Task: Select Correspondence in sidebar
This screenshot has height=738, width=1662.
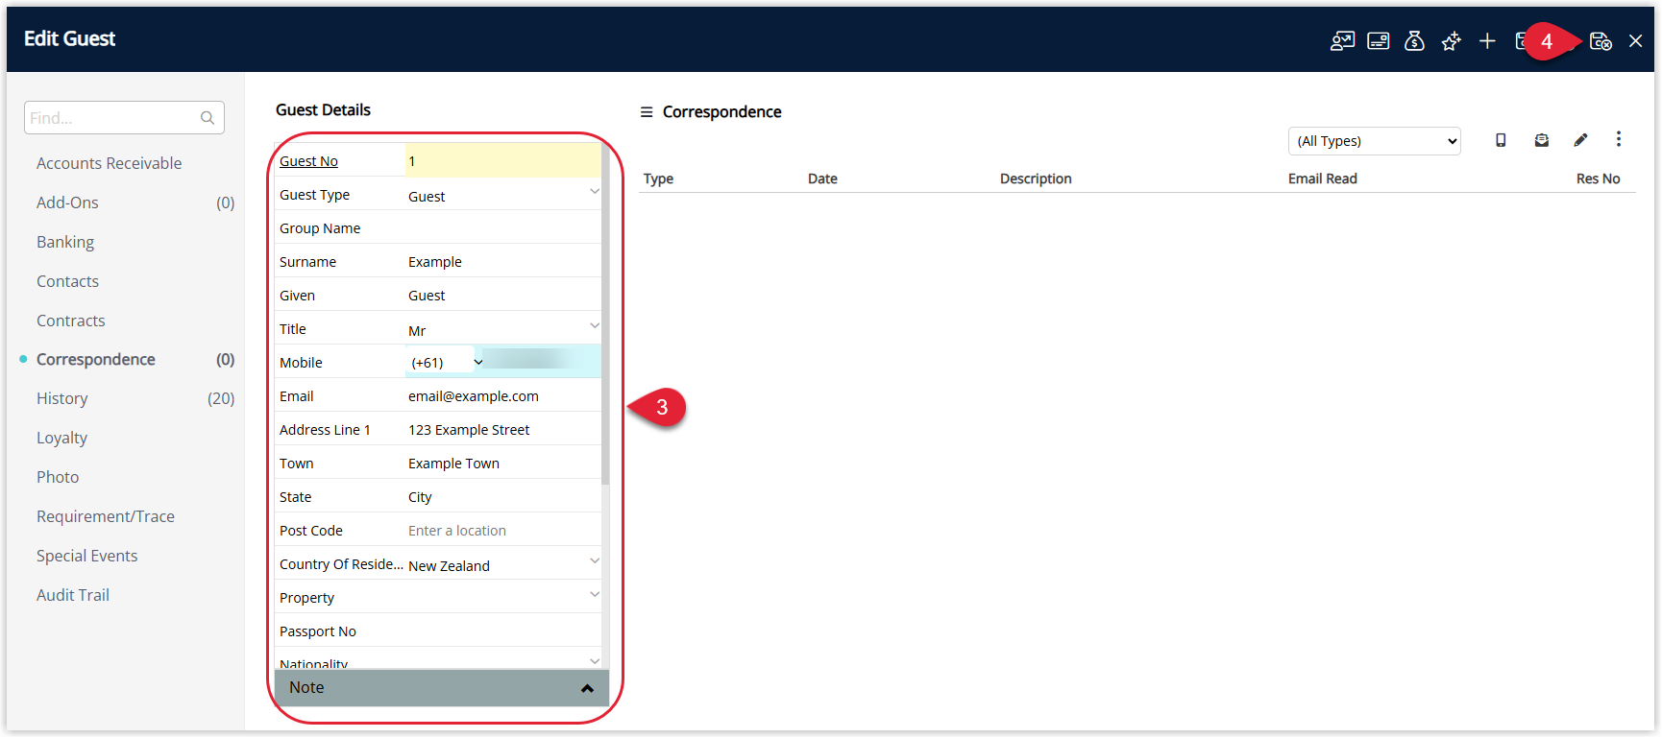Action: 96,360
